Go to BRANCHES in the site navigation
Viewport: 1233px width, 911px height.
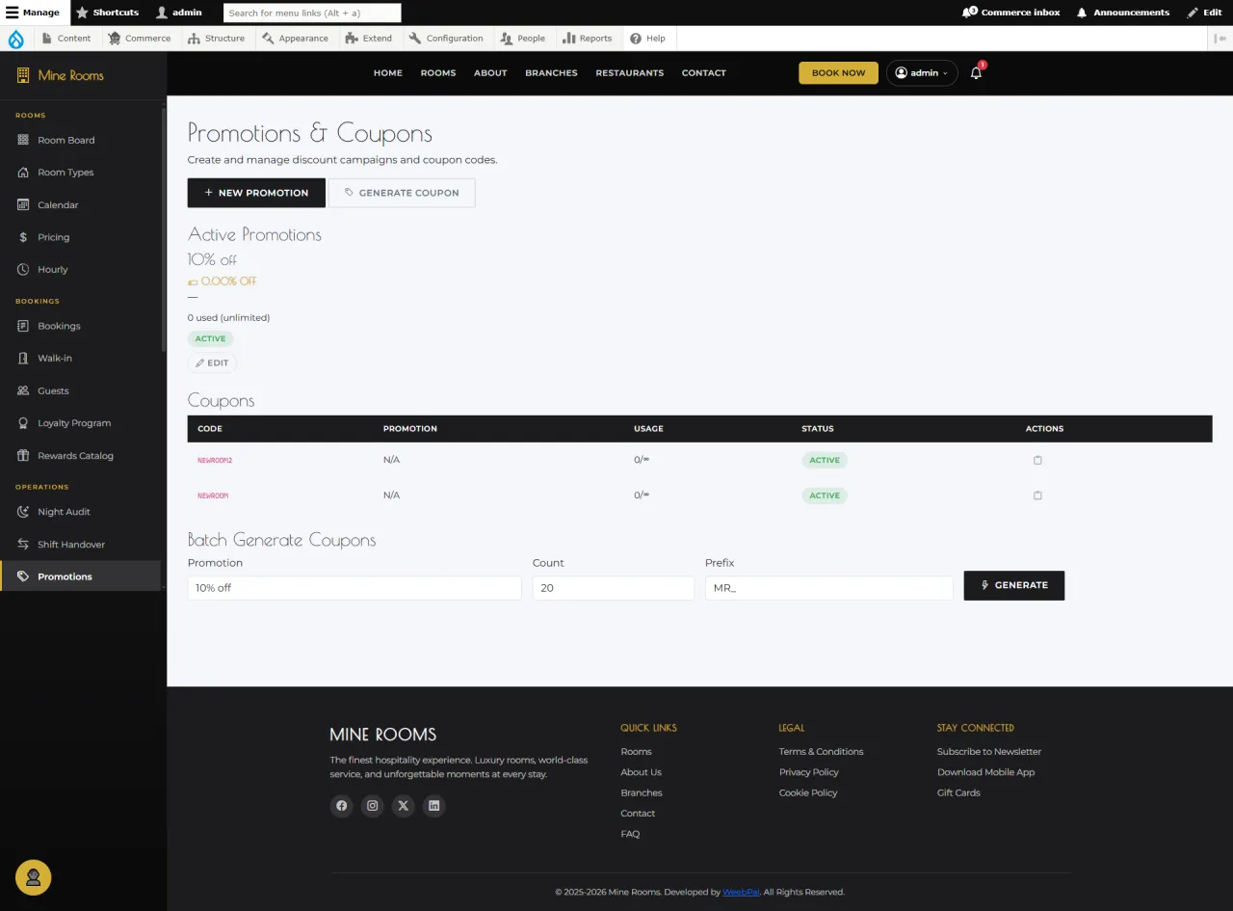point(551,73)
